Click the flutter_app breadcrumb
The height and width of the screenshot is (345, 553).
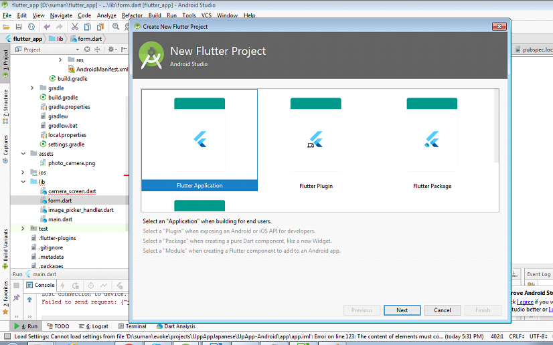pos(24,39)
